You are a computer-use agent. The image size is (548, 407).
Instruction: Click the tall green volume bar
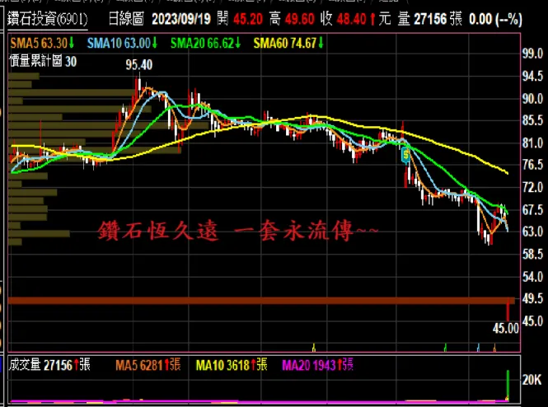(508, 386)
